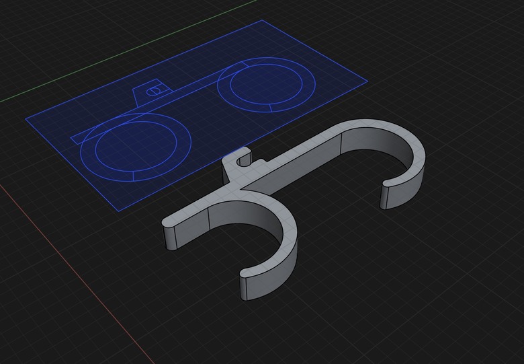The height and width of the screenshot is (364, 524).
Task: Select the small circle hole in the blue sketch
Action: pos(152,91)
